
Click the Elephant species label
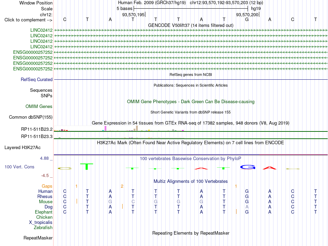pyautogui.click(x=44, y=212)
